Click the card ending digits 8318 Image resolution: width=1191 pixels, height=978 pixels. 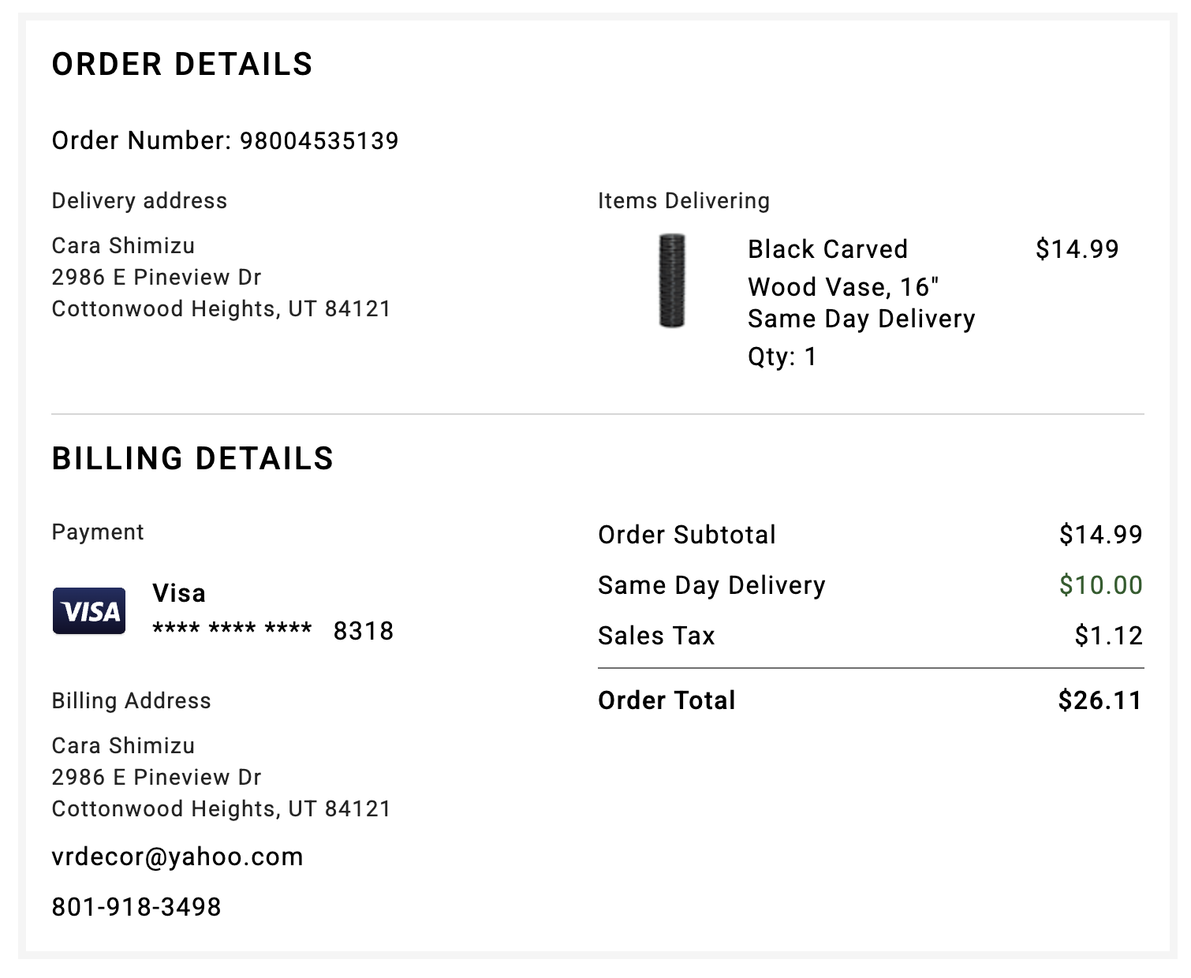(x=363, y=631)
